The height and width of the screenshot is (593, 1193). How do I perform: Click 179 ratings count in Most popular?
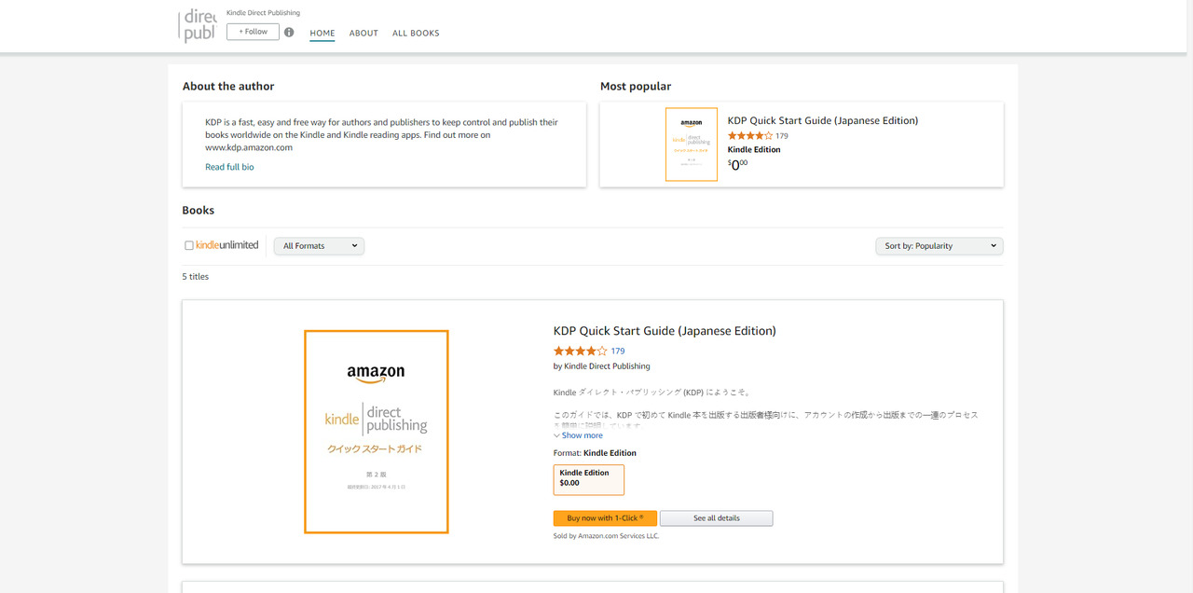(782, 136)
